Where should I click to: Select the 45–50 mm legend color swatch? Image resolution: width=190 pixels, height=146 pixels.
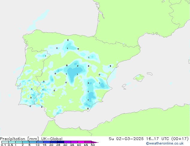click(x=88, y=142)
